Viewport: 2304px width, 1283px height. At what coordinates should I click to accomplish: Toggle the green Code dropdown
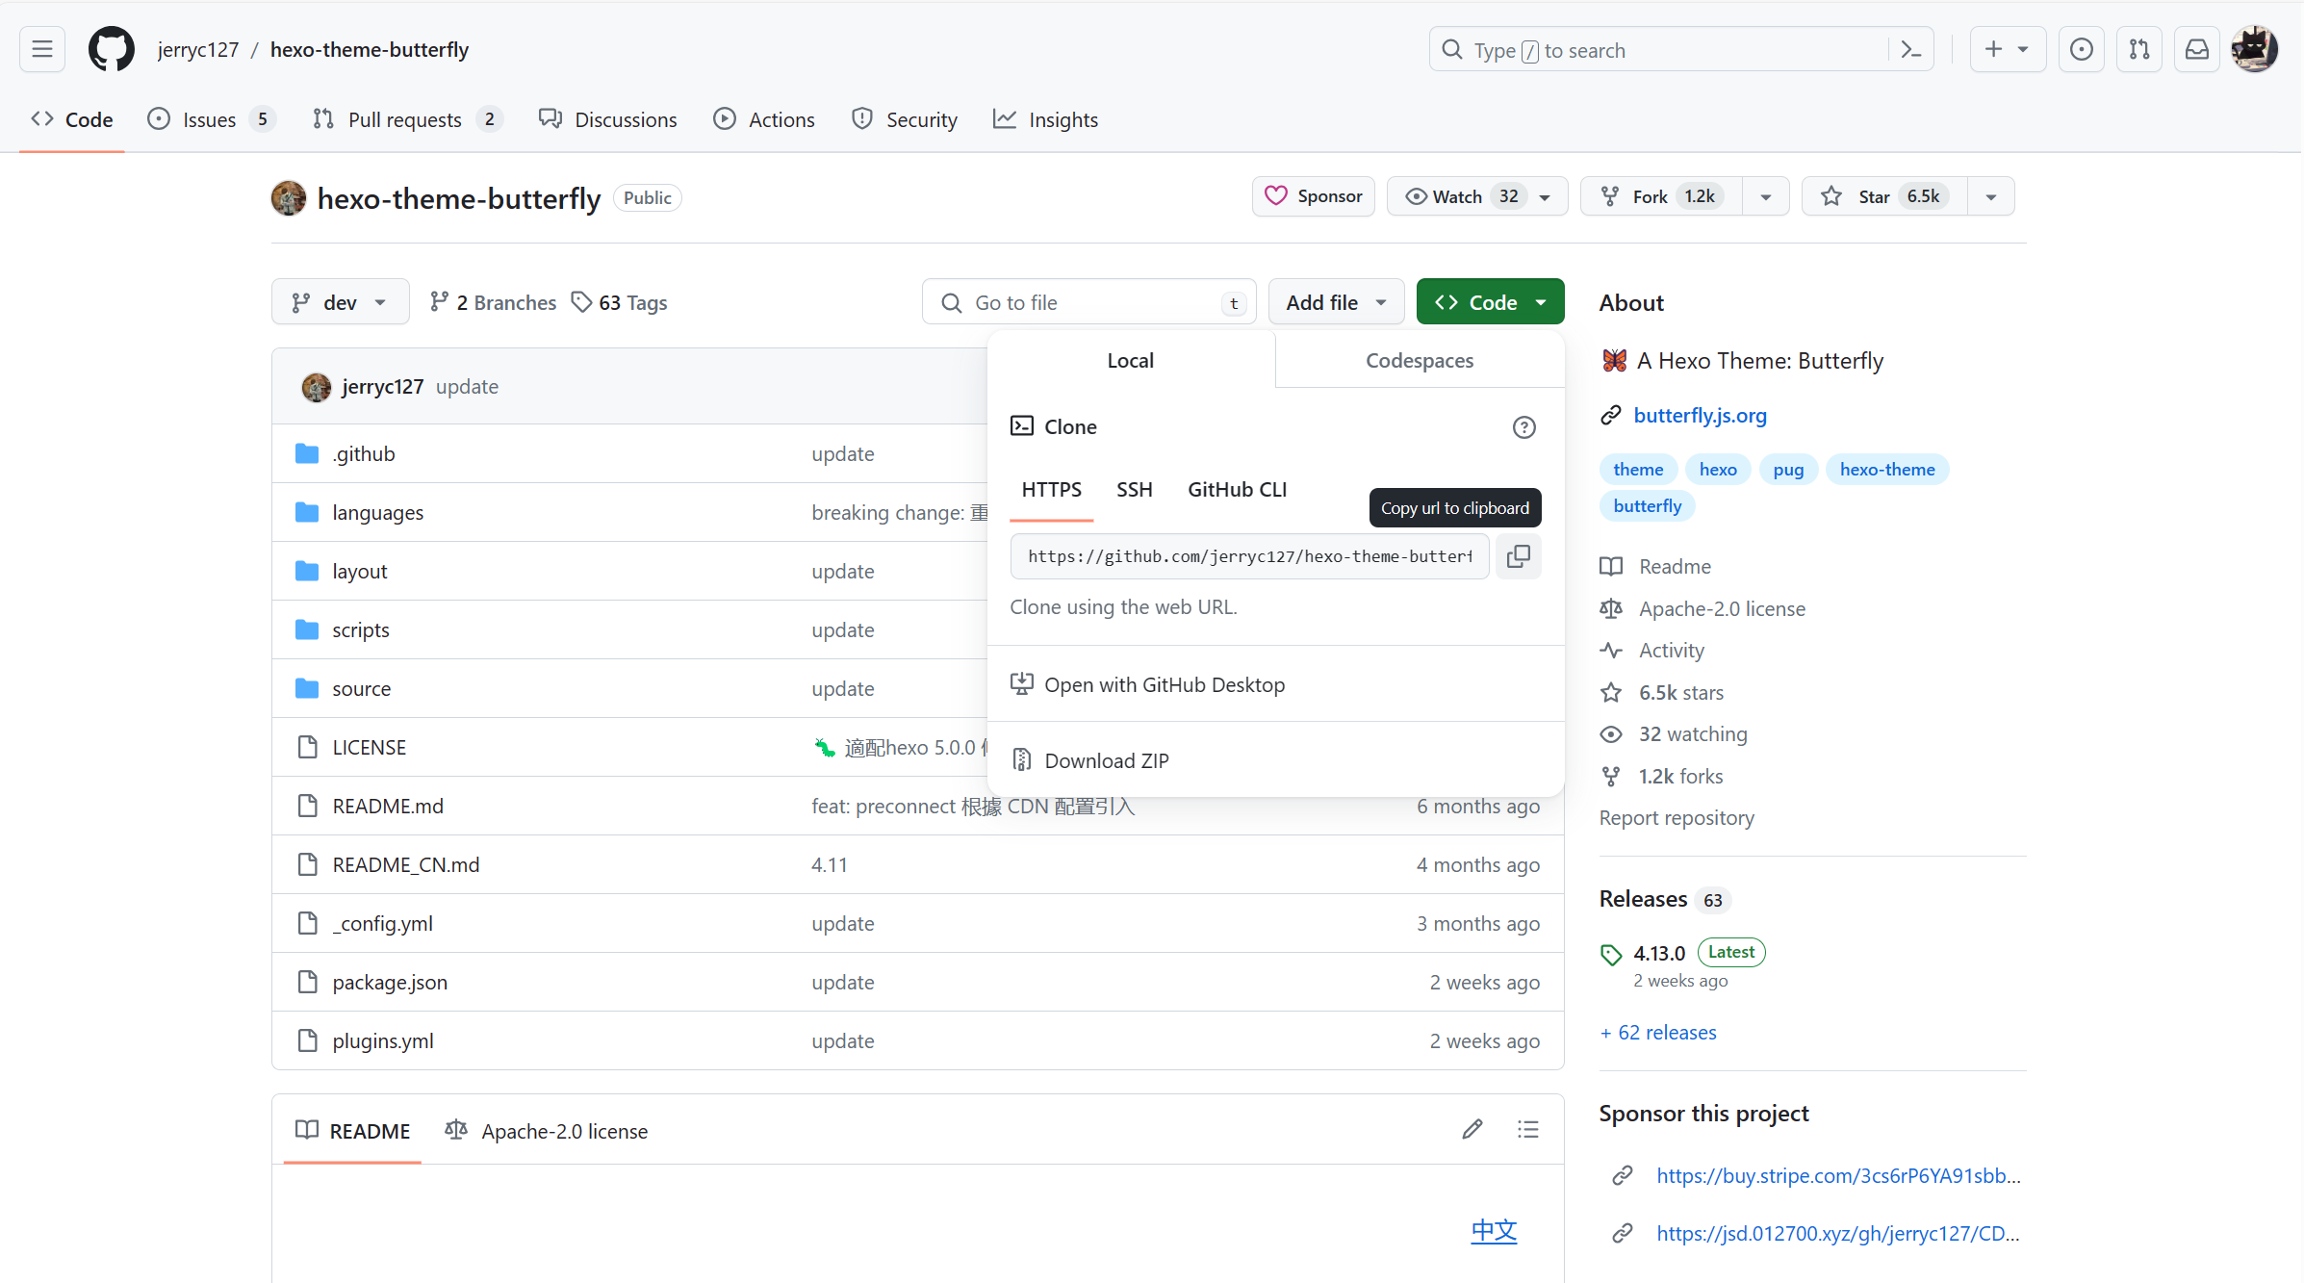click(x=1490, y=302)
